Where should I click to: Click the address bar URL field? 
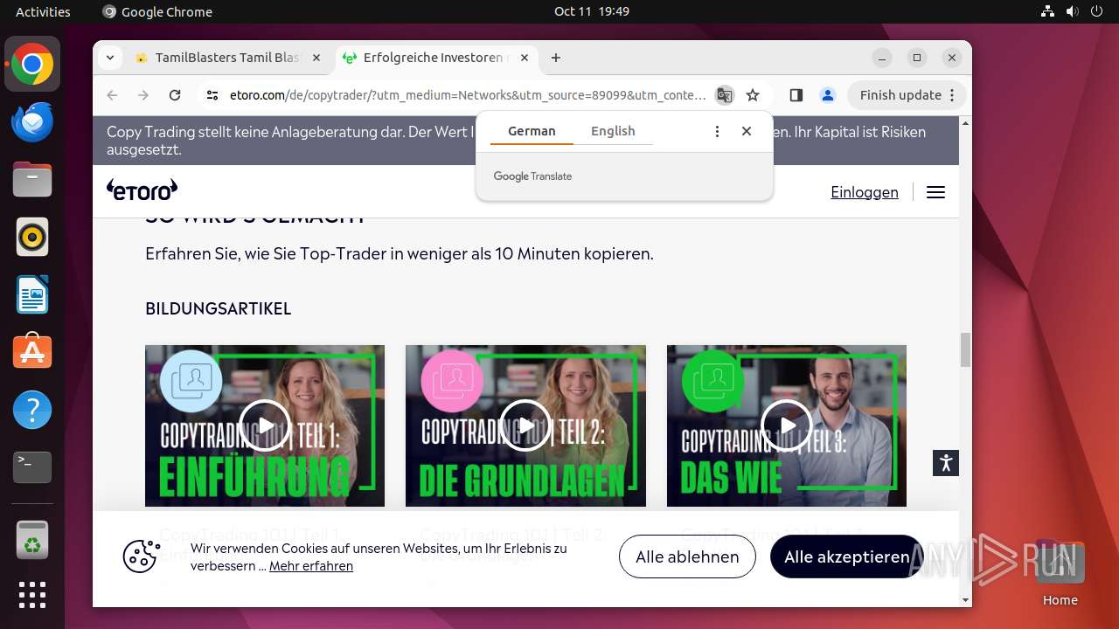[x=468, y=95]
